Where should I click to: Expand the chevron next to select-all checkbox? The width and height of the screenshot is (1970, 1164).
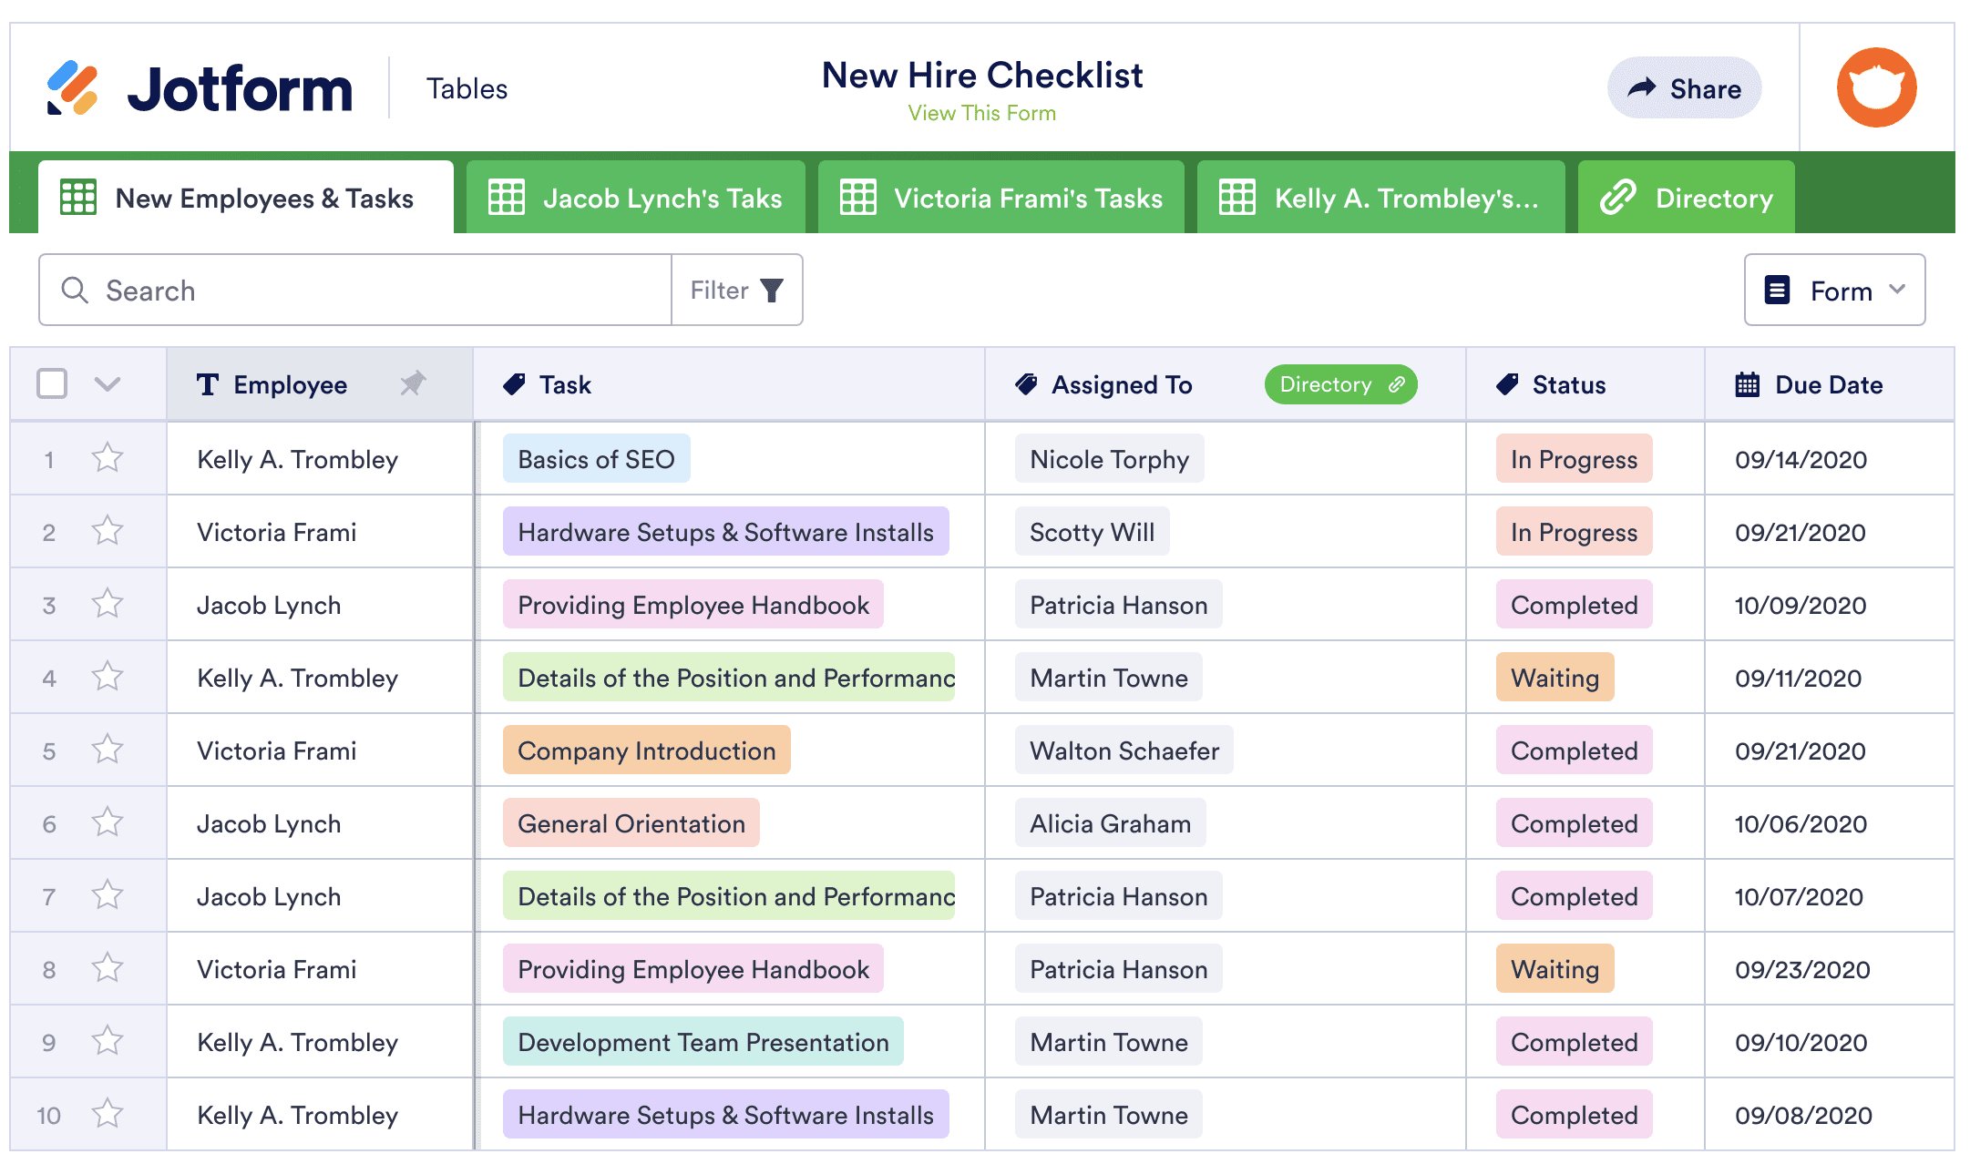108,383
